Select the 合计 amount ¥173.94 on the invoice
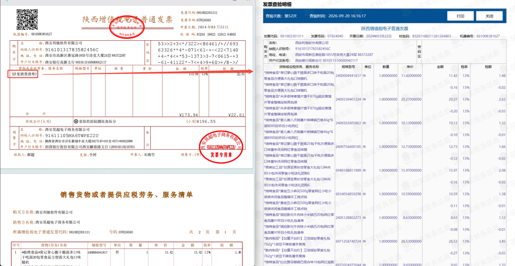The width and height of the screenshot is (515, 266). 188,115
